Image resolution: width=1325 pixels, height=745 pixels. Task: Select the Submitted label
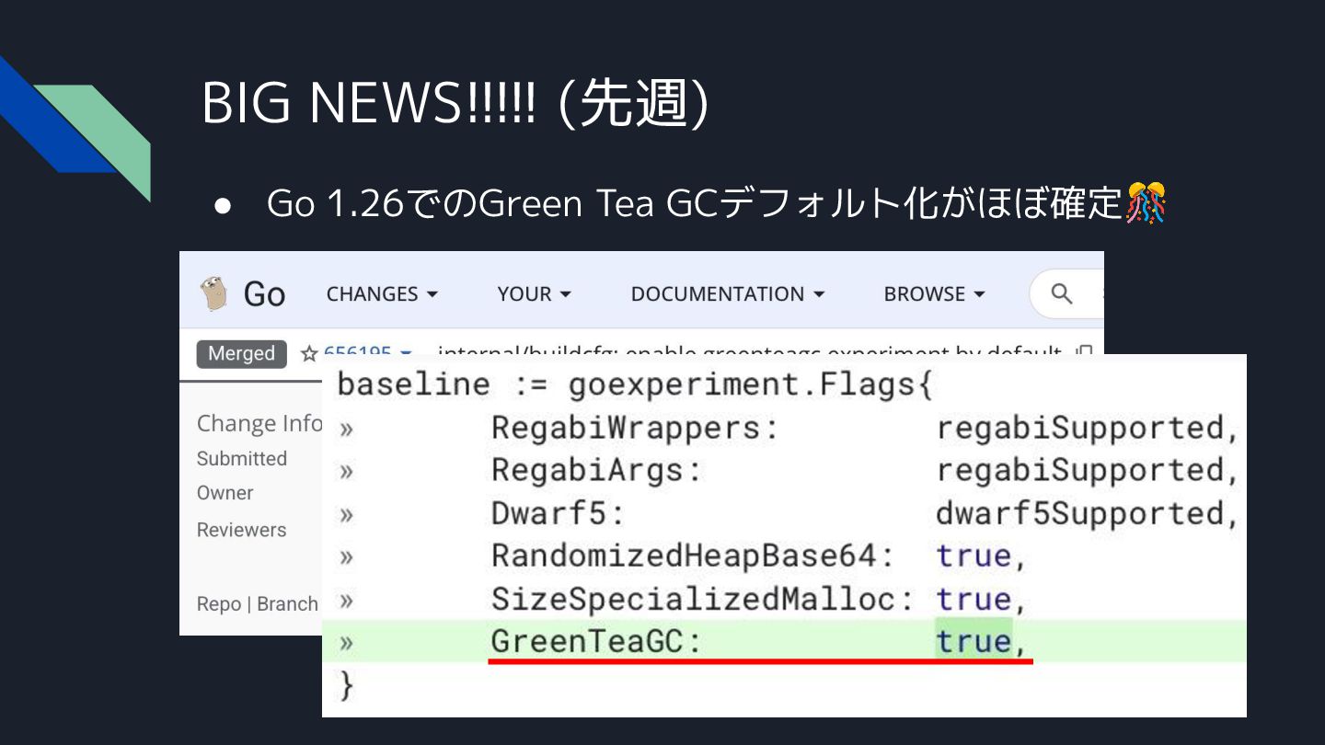point(242,458)
